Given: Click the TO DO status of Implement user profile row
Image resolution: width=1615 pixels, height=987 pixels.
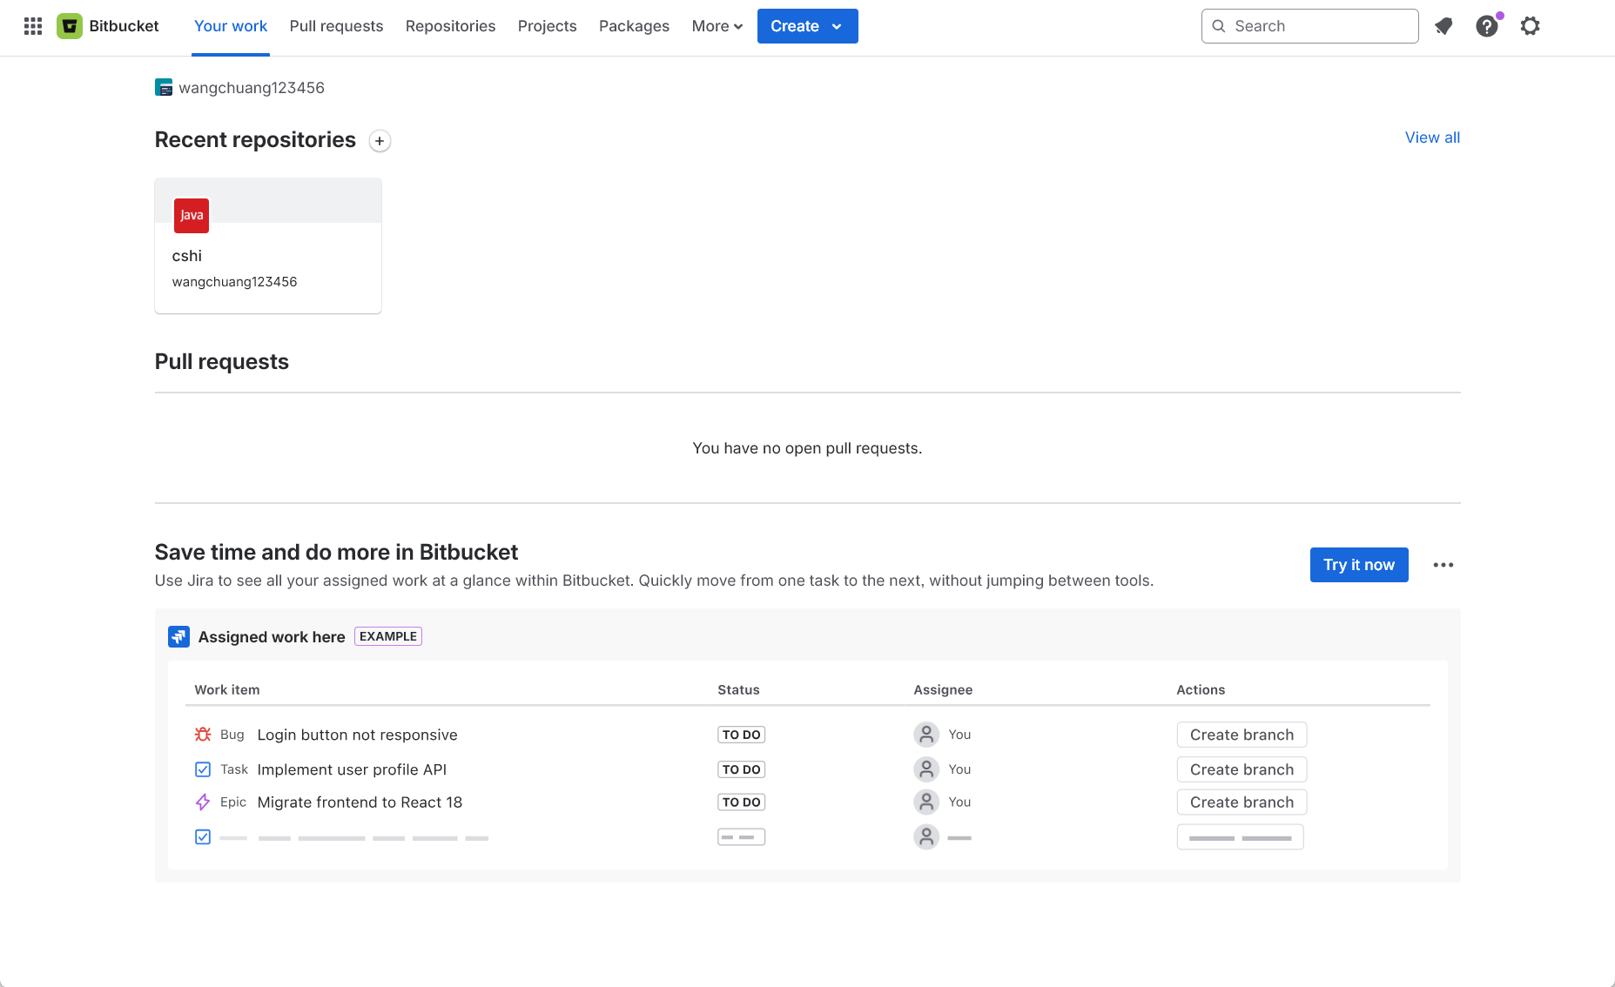Looking at the screenshot, I should point(742,769).
